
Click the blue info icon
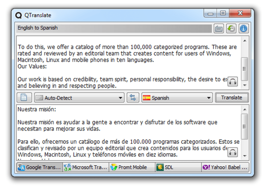[243, 29]
